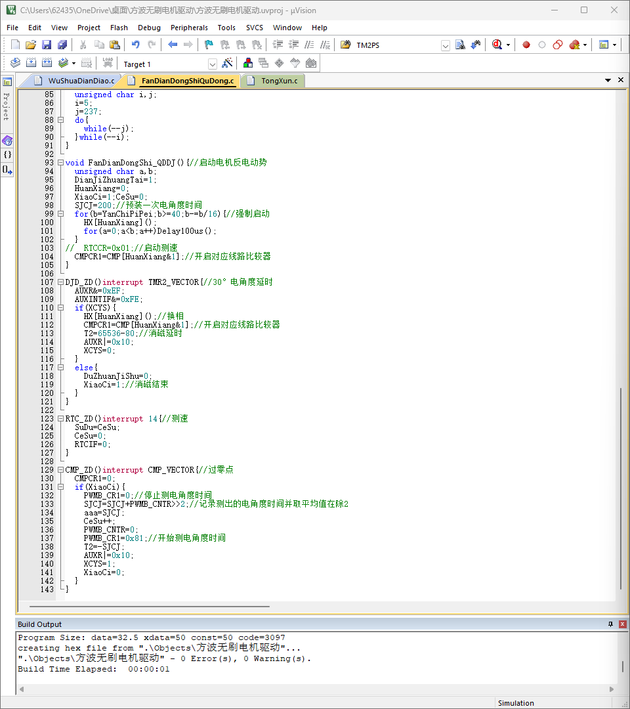The height and width of the screenshot is (709, 630).
Task: Show the Templates panel in the sidebar
Action: pos(7,169)
